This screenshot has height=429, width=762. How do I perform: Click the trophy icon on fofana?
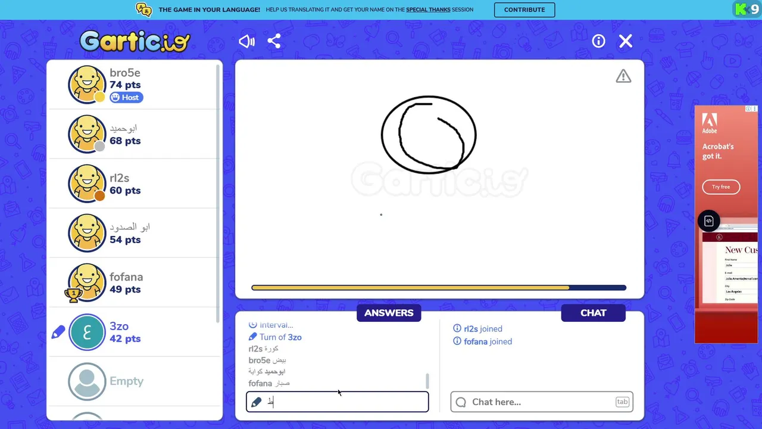pyautogui.click(x=73, y=294)
